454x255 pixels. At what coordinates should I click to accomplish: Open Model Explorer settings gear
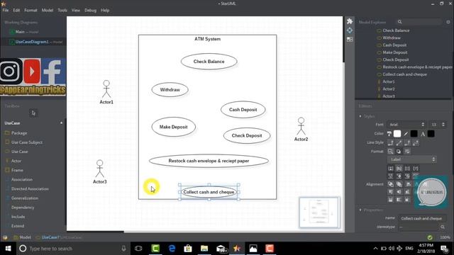point(448,22)
